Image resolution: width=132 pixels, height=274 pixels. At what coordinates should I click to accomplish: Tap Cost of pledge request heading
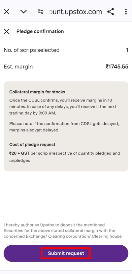[32, 145]
